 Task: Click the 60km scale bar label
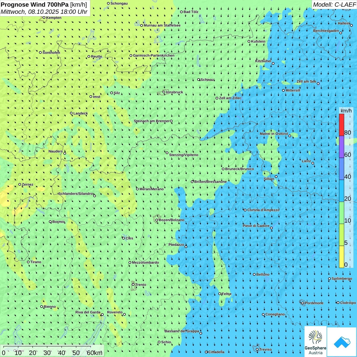point(95,353)
